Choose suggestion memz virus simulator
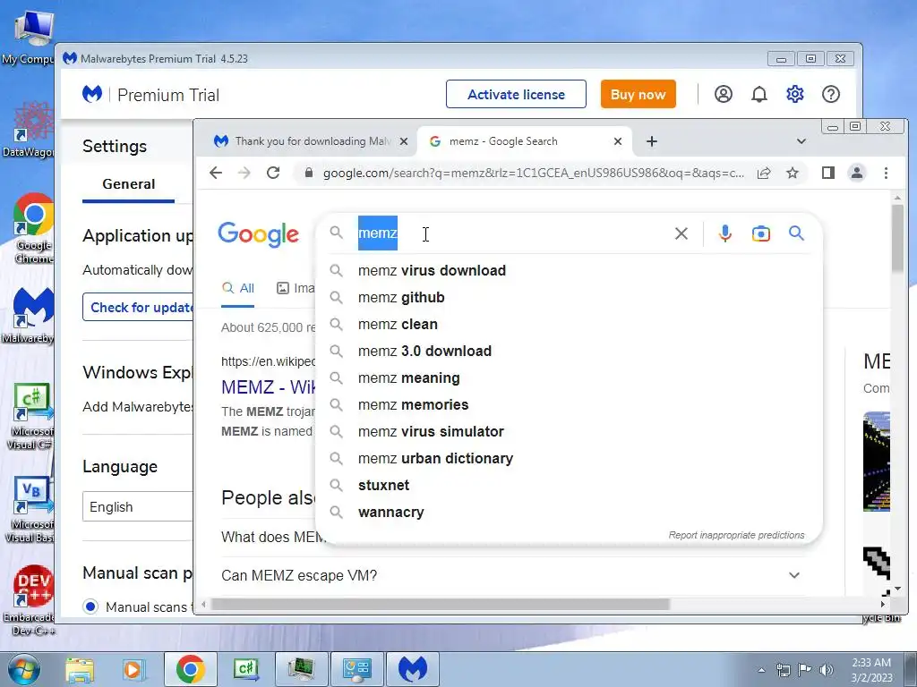 tap(569, 432)
